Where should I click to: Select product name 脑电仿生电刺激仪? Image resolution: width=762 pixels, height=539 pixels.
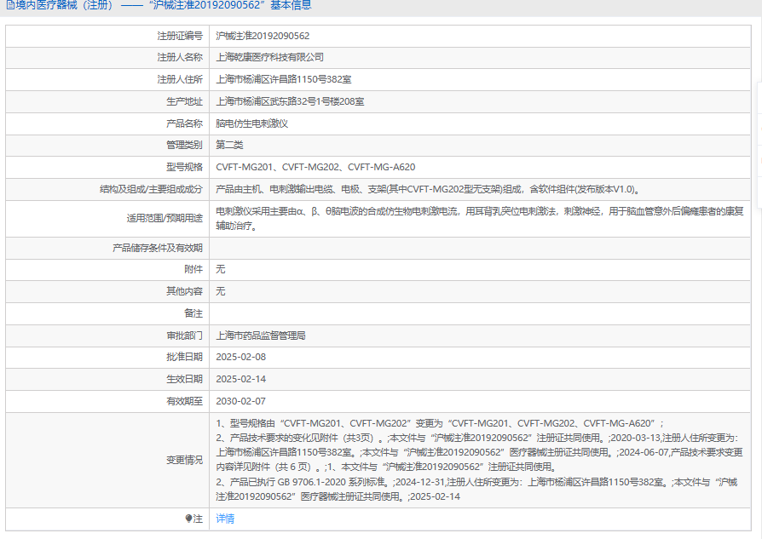[x=251, y=123]
